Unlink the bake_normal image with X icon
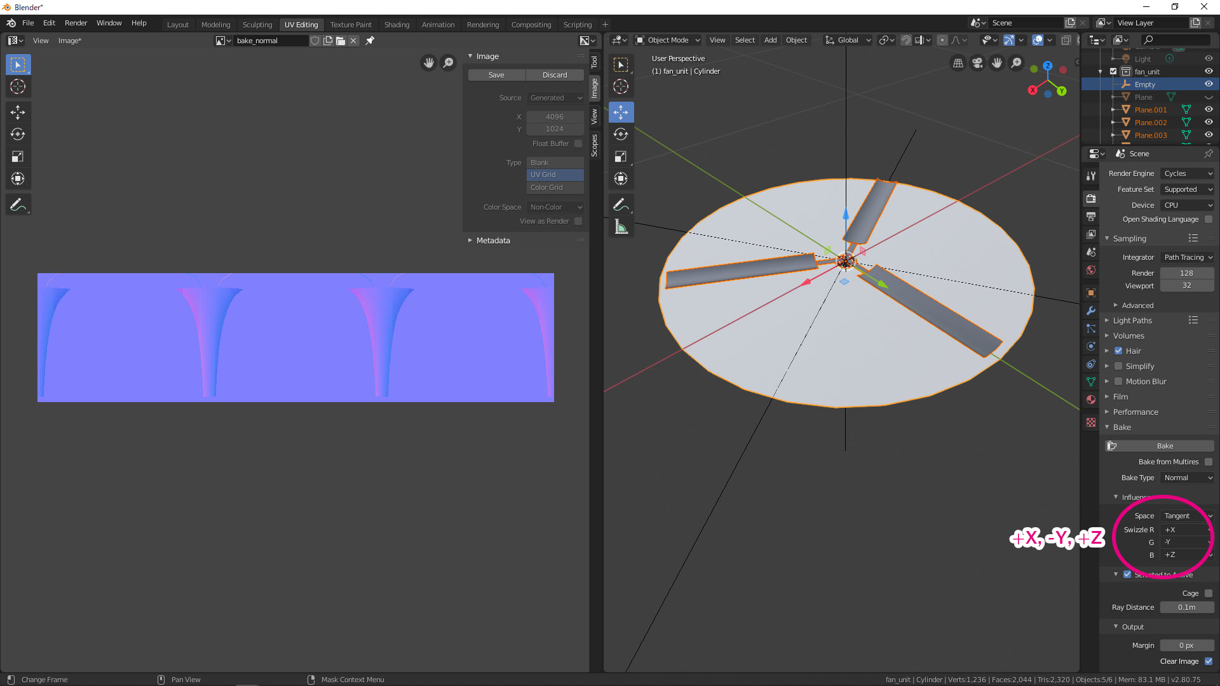The height and width of the screenshot is (686, 1220). click(x=353, y=41)
